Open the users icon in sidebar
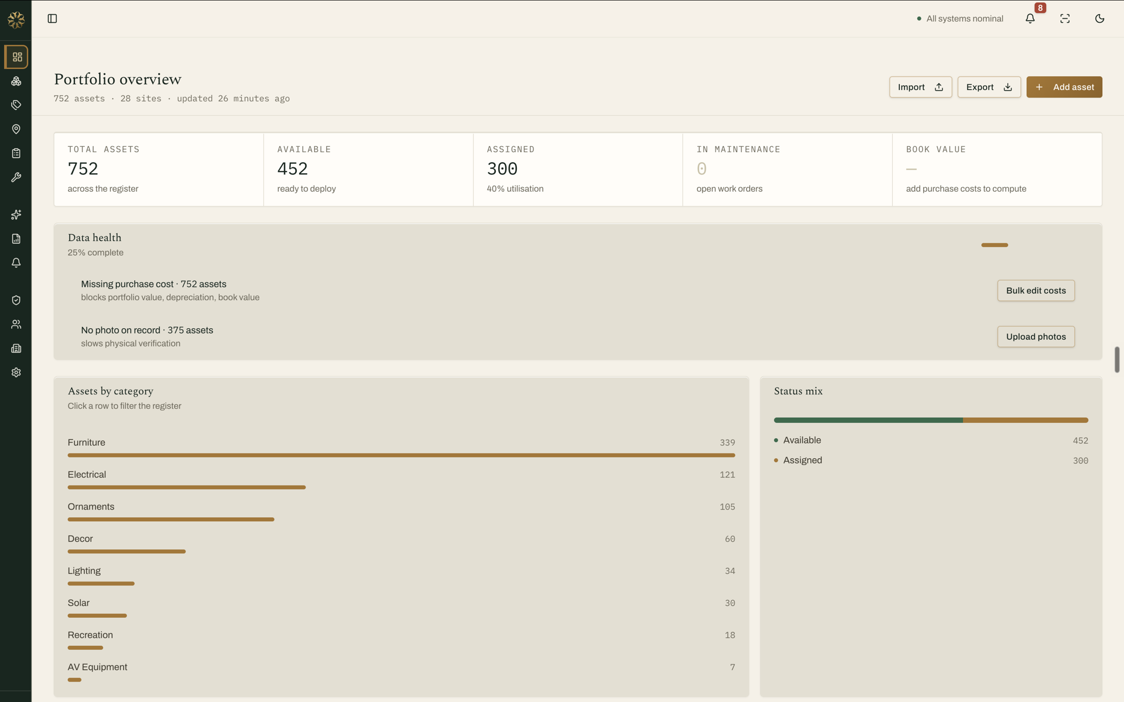 coord(16,324)
